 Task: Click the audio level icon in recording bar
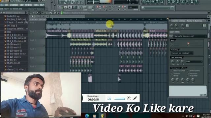[109, 99]
